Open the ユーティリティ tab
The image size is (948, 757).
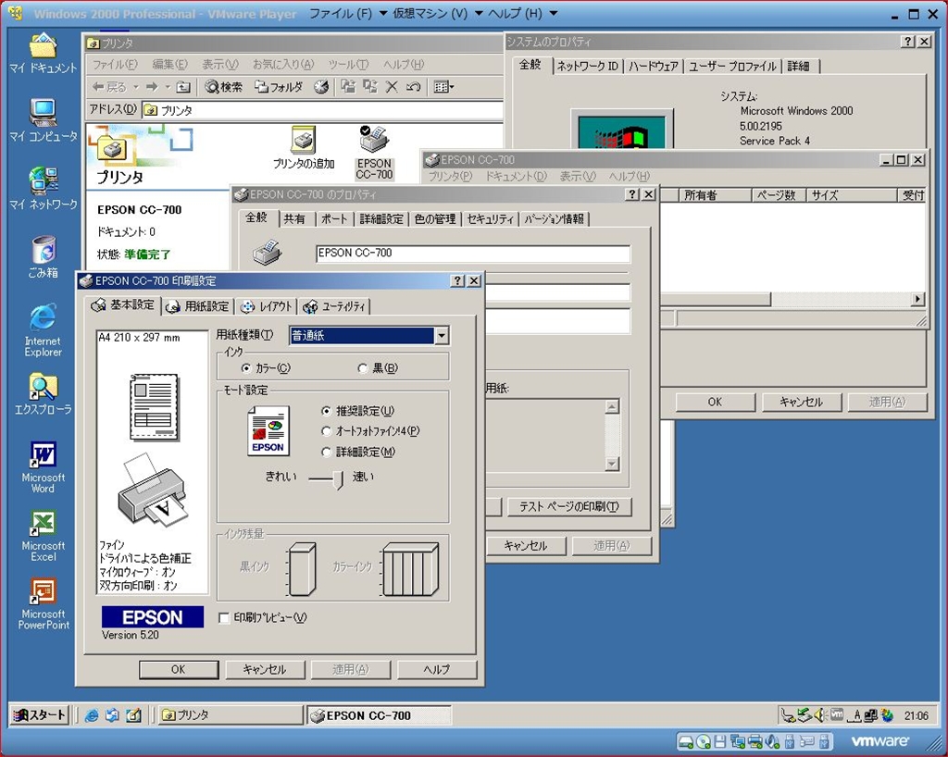coord(335,306)
